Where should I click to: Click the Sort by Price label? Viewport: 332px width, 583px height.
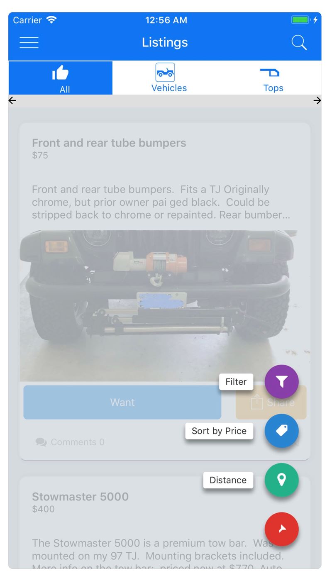(x=219, y=431)
